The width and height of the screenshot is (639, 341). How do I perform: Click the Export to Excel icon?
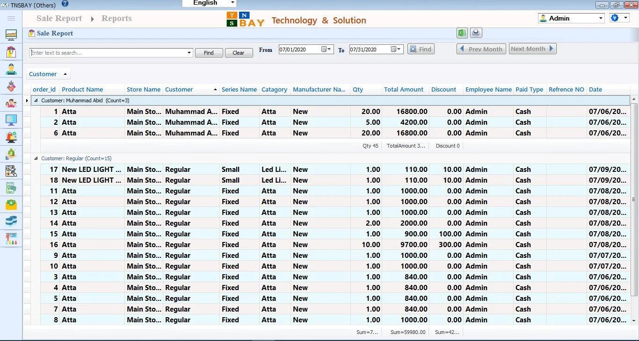click(x=462, y=33)
